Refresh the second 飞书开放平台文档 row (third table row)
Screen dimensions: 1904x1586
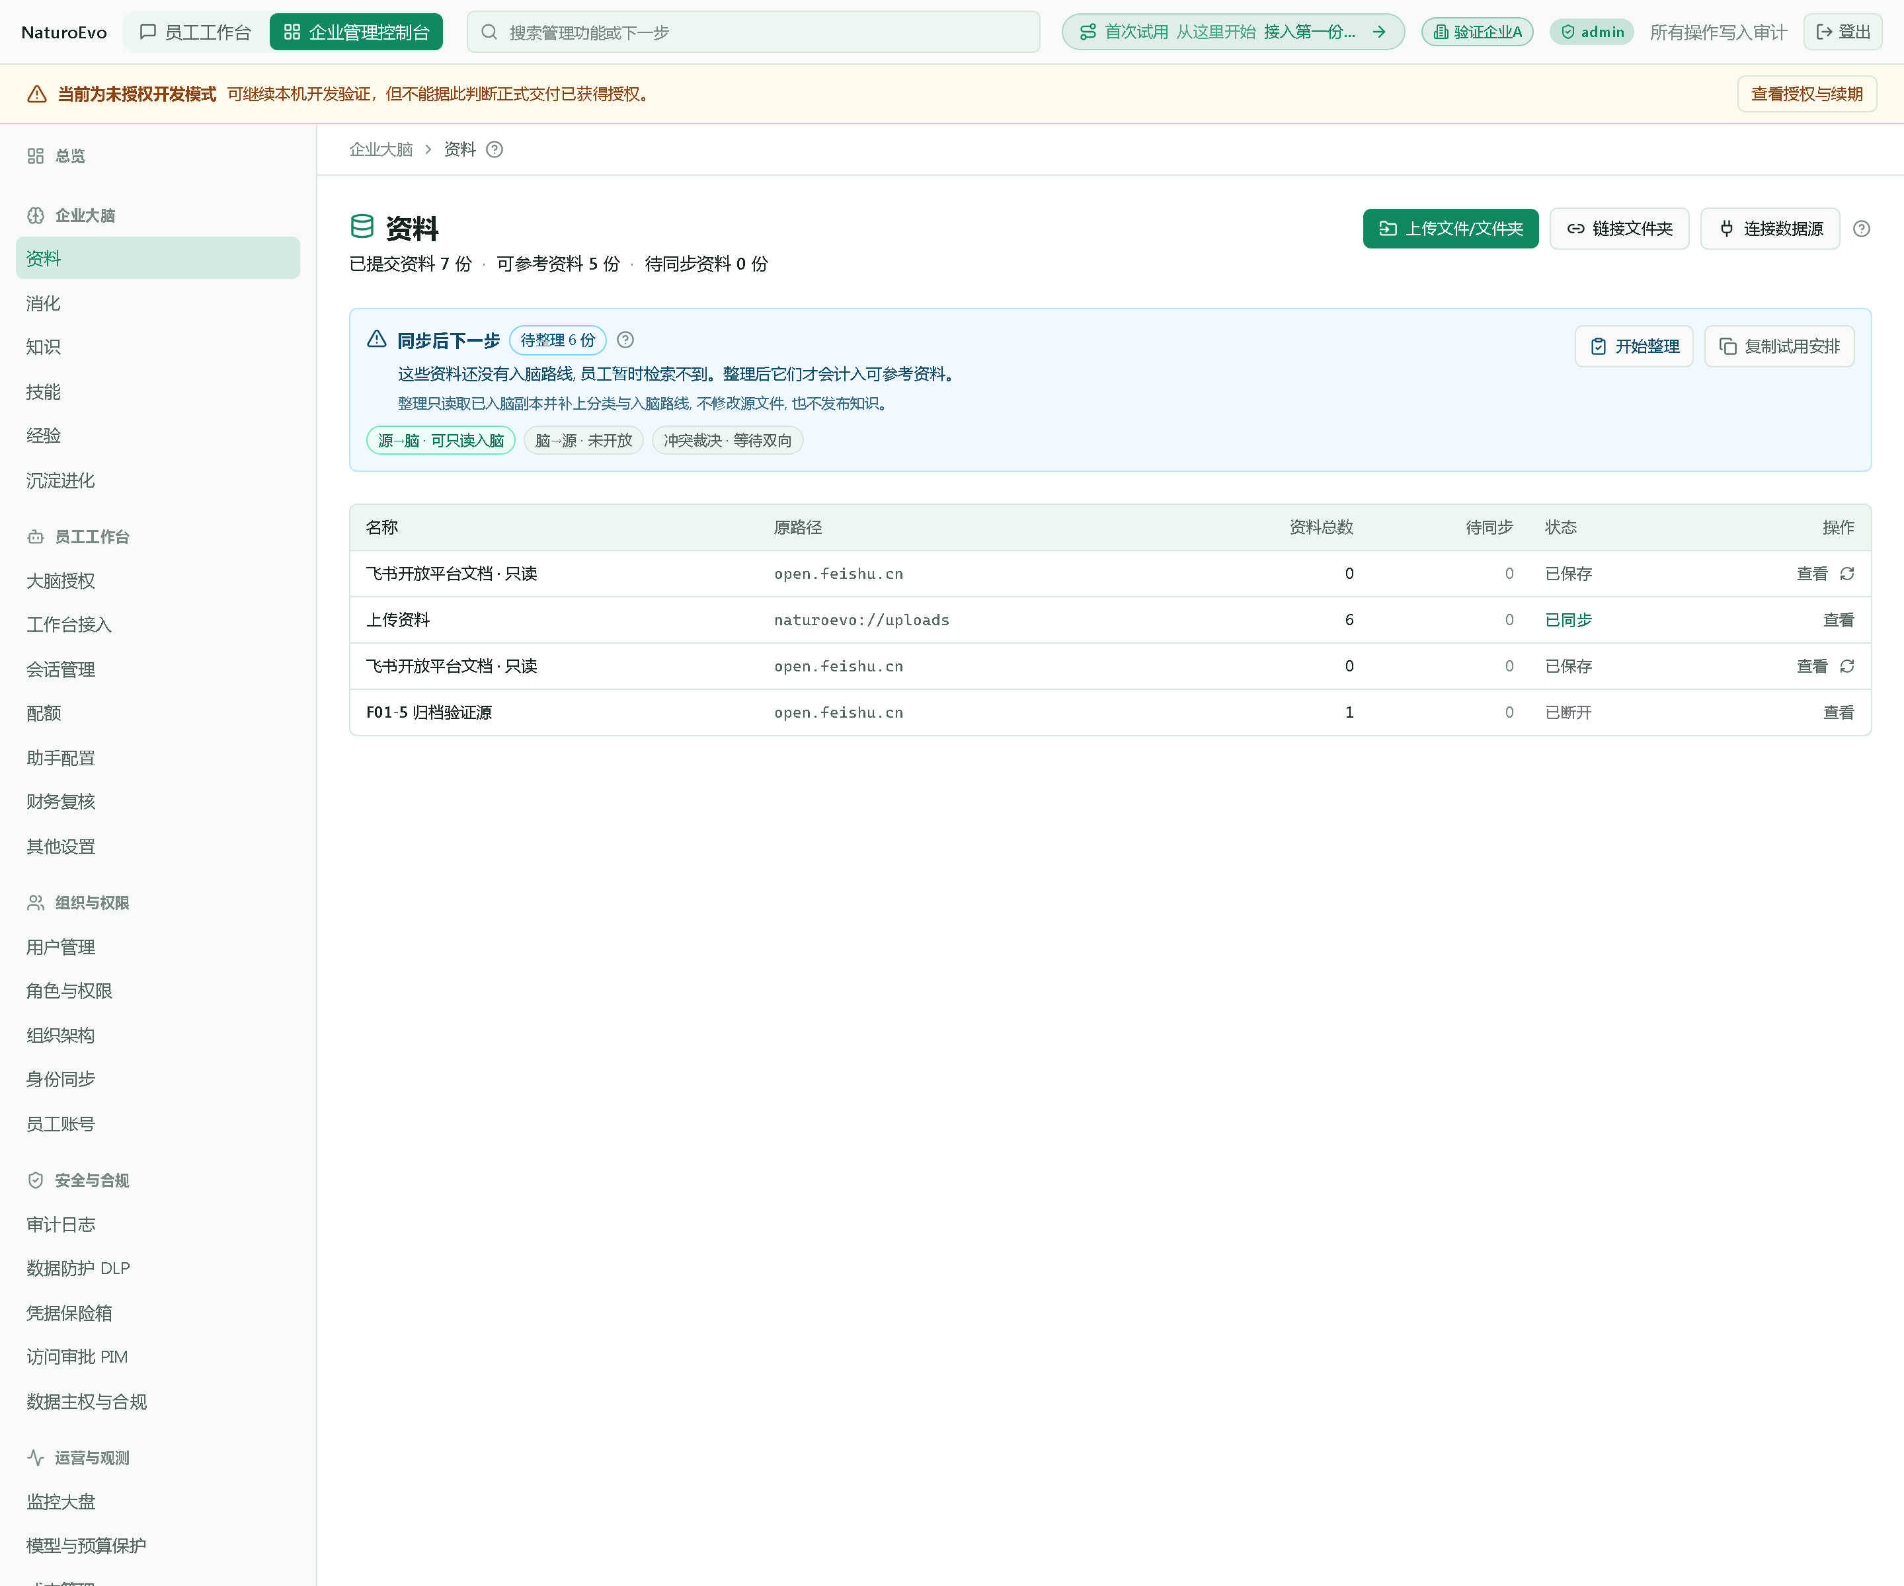pyautogui.click(x=1847, y=666)
